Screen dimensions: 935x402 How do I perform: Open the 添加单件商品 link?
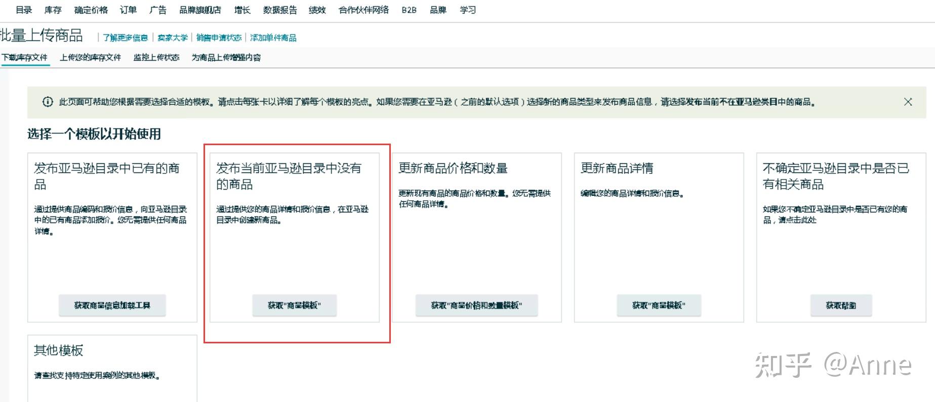pyautogui.click(x=273, y=37)
